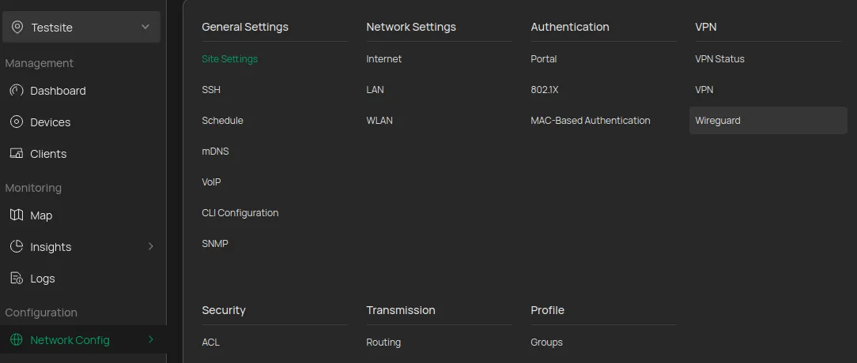Open Site Settings under General Settings
This screenshot has width=857, height=363.
tap(229, 58)
